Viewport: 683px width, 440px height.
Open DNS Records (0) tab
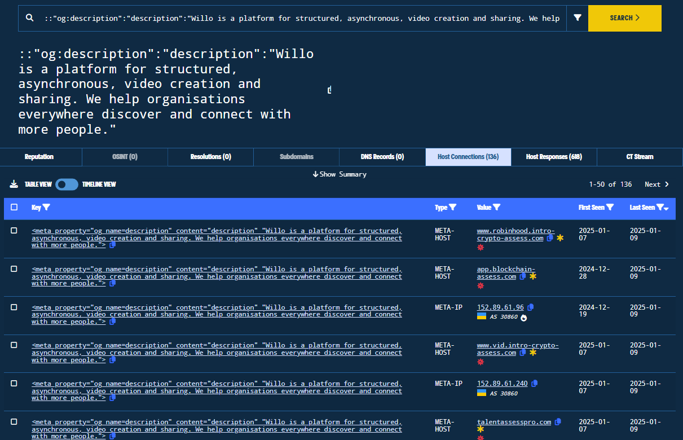(382, 157)
